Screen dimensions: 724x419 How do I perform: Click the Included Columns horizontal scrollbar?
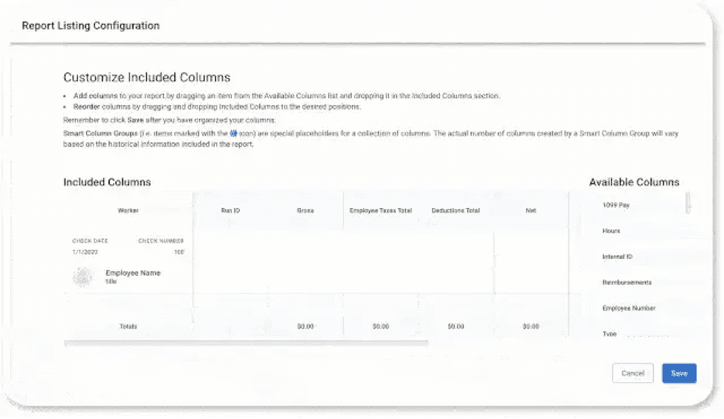point(245,342)
